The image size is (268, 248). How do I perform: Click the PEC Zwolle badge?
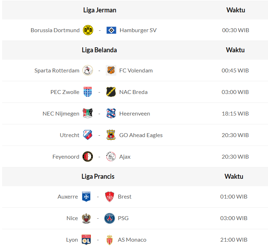click(x=88, y=92)
